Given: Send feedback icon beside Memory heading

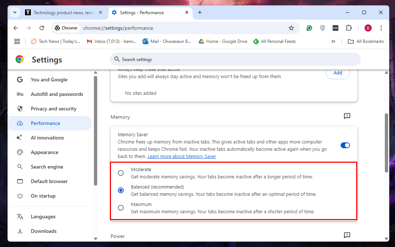Looking at the screenshot, I should coord(347,116).
